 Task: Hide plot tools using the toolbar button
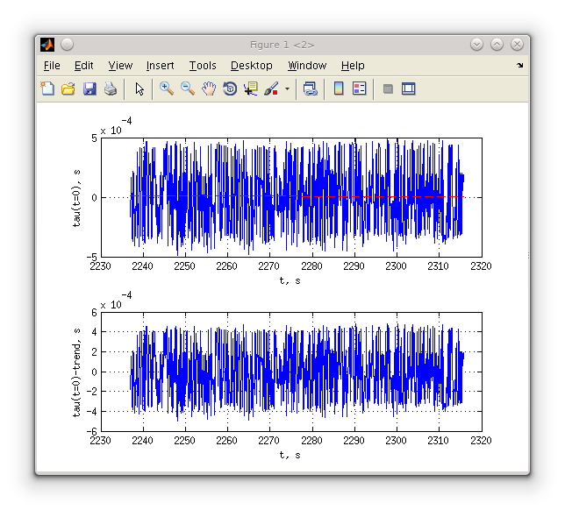pos(388,89)
